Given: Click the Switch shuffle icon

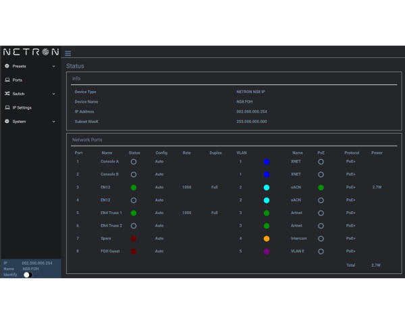Looking at the screenshot, I should click(7, 94).
